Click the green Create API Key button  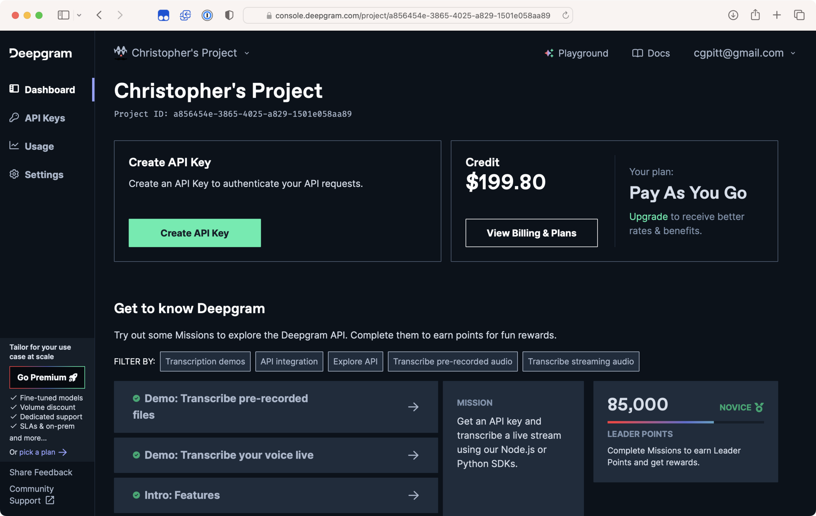tap(194, 233)
